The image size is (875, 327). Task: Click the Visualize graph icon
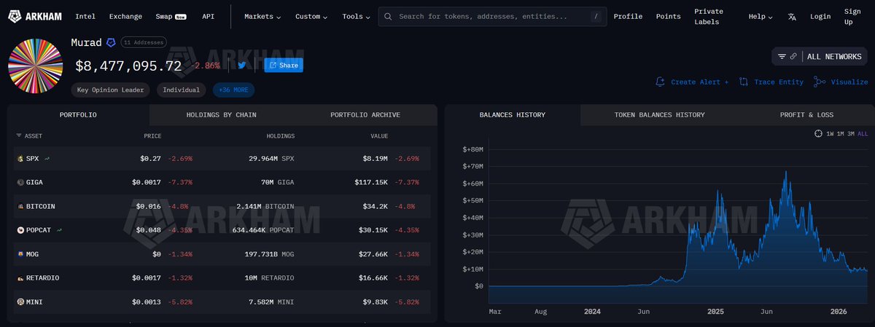tap(820, 82)
